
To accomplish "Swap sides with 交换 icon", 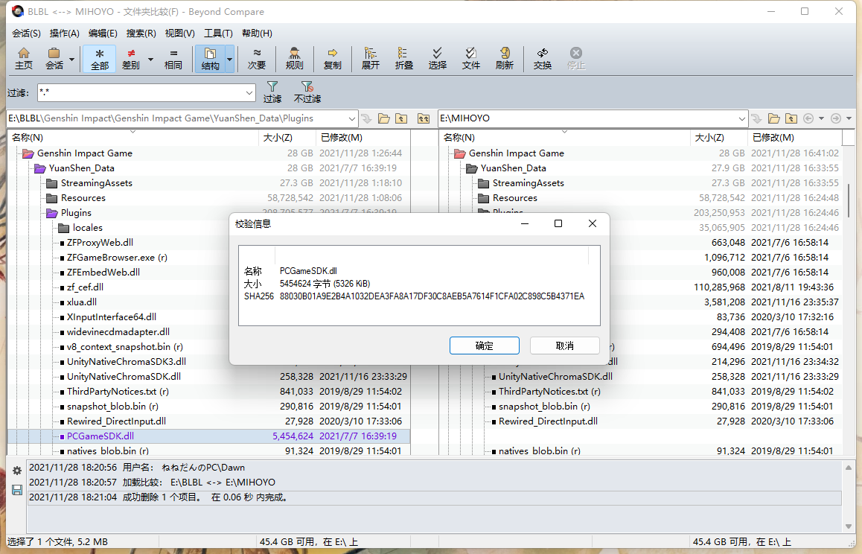I will point(543,58).
